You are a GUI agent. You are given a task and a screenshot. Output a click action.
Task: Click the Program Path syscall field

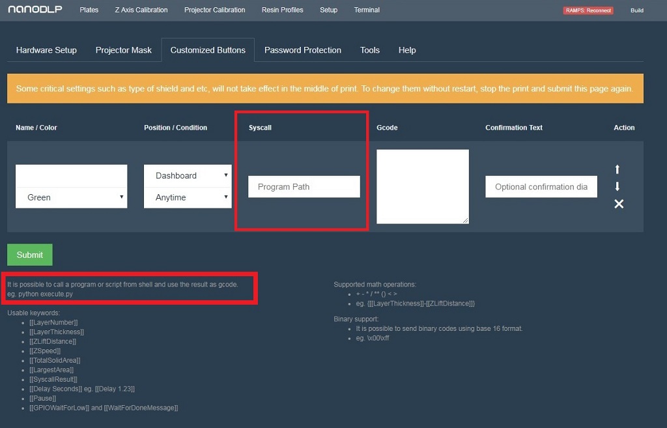304,187
